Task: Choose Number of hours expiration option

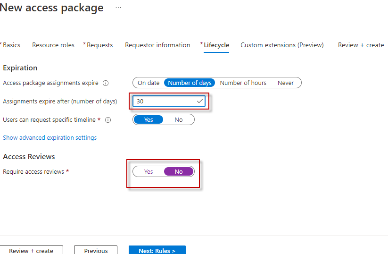Action: click(243, 83)
